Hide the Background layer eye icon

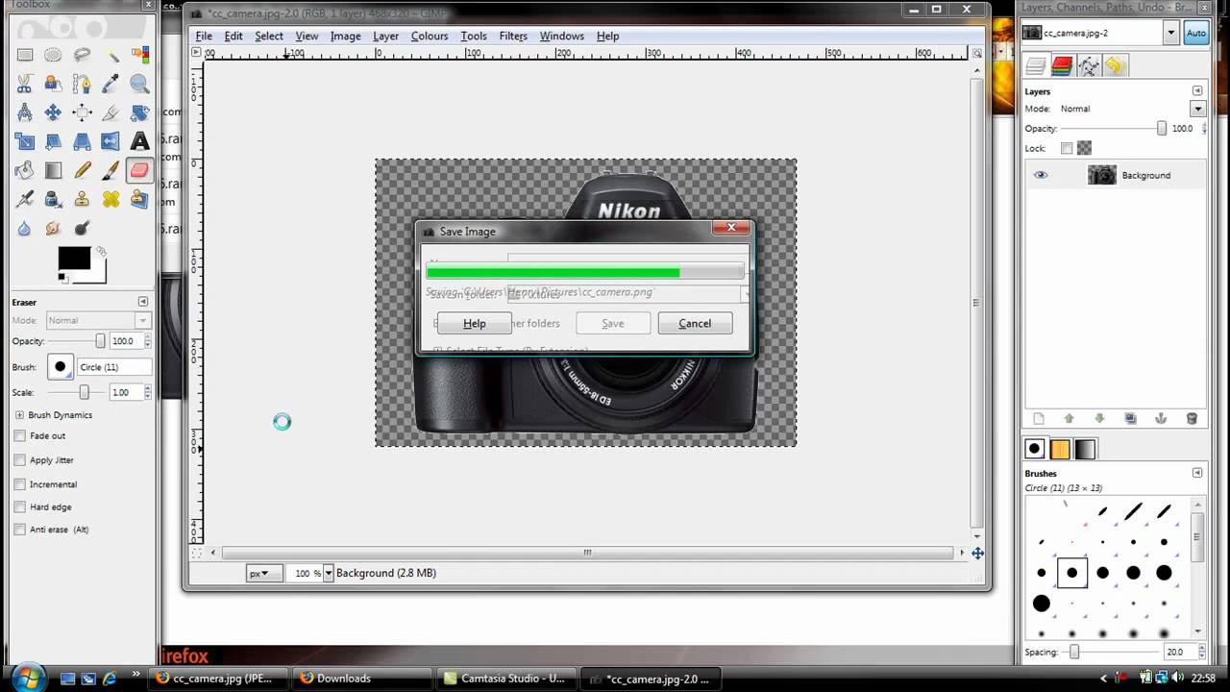(1041, 175)
